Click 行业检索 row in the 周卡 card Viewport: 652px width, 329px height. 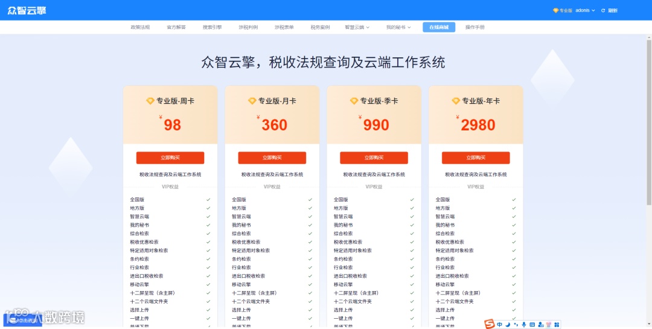(170, 267)
